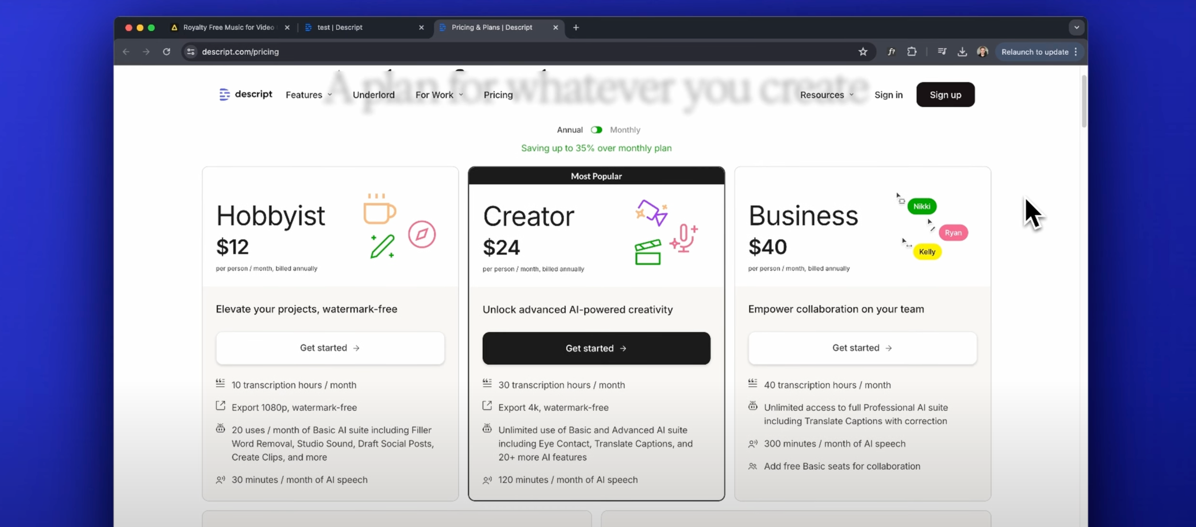Close the Pricing & Plans tab
Image resolution: width=1196 pixels, height=527 pixels.
coord(555,27)
